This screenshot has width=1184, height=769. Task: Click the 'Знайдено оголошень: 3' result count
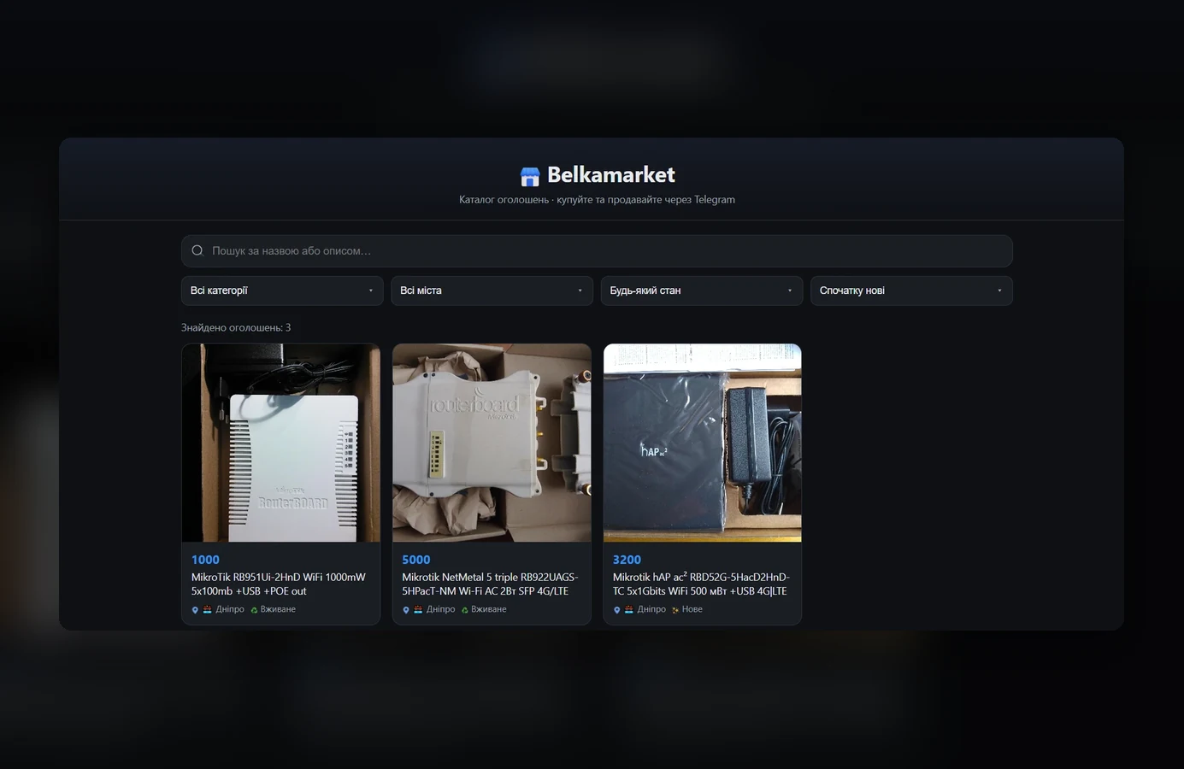tap(236, 327)
